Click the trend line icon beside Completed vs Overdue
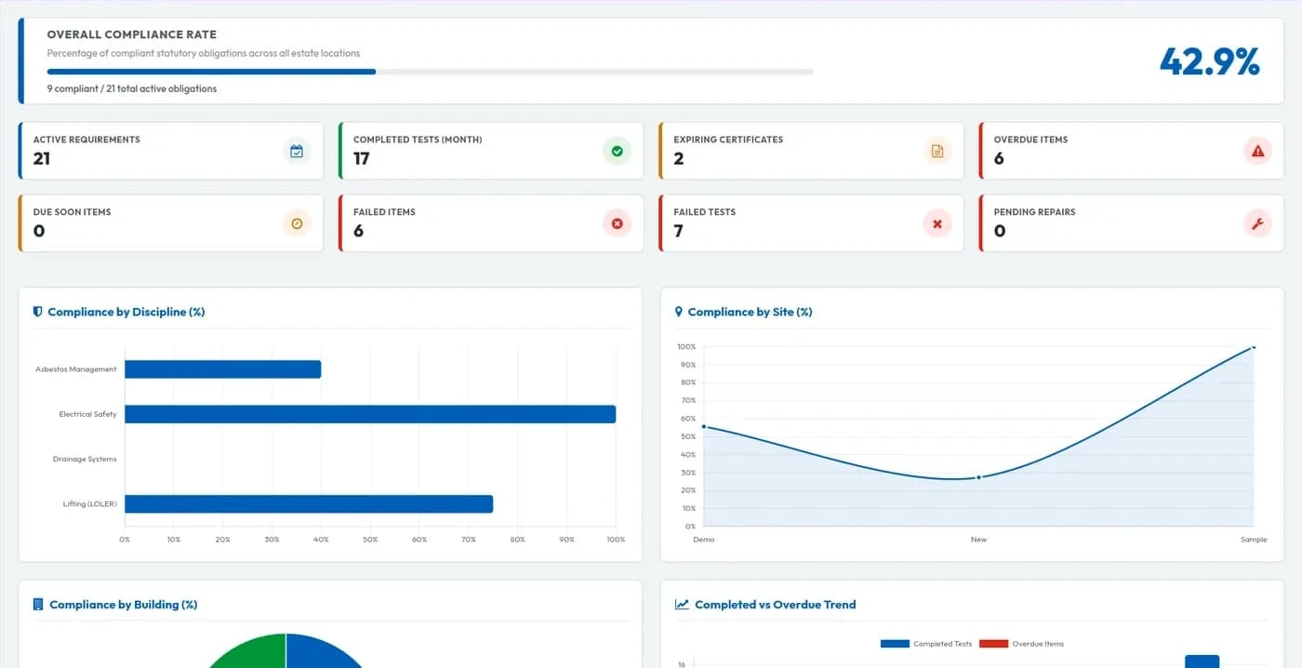The width and height of the screenshot is (1302, 668). click(x=682, y=604)
